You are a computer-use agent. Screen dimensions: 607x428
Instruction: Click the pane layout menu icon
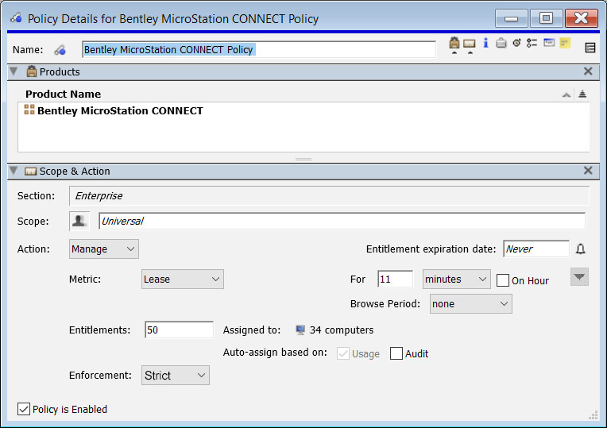coord(590,48)
